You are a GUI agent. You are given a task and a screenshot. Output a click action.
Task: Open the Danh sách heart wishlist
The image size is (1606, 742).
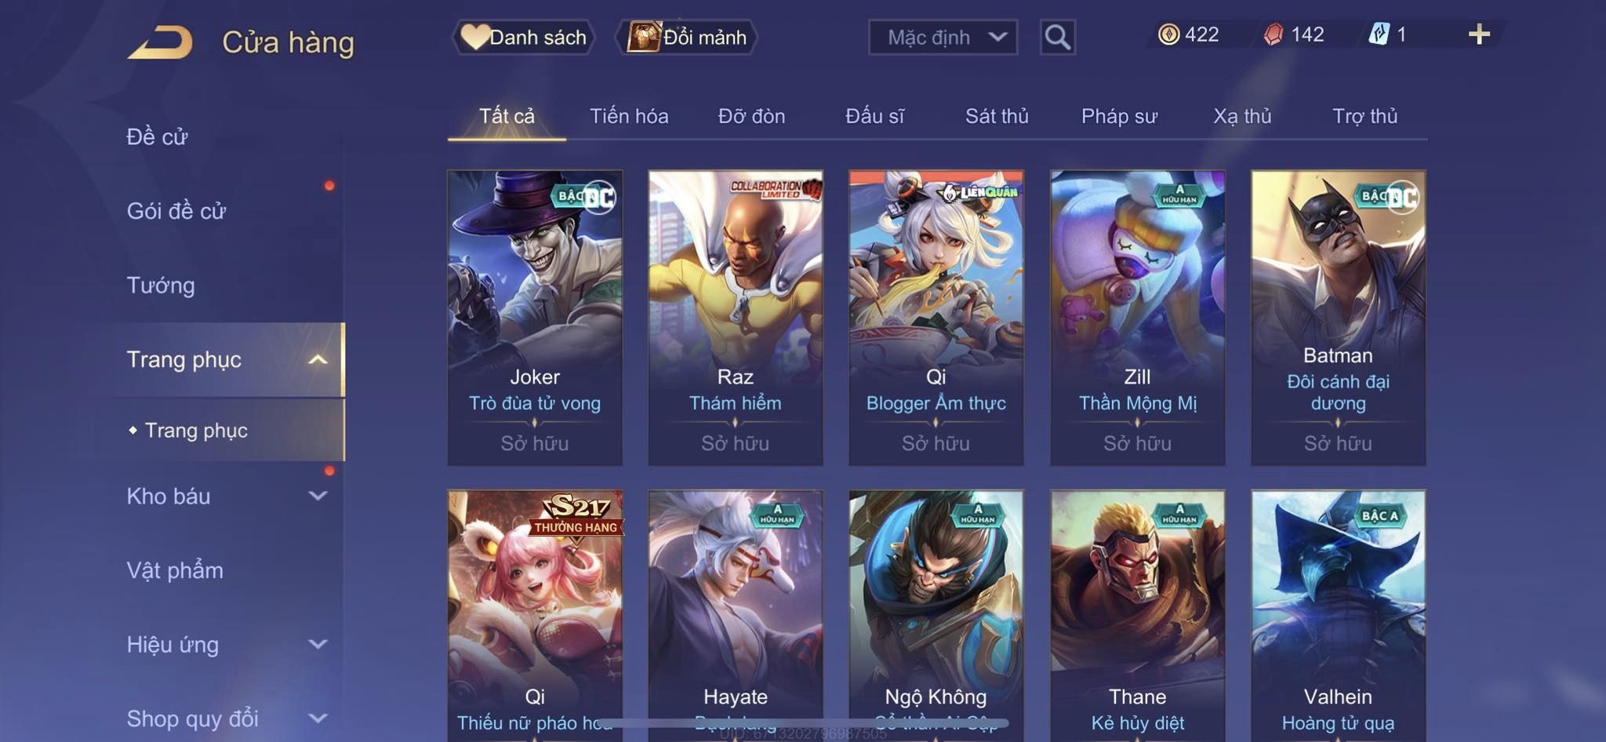point(524,37)
